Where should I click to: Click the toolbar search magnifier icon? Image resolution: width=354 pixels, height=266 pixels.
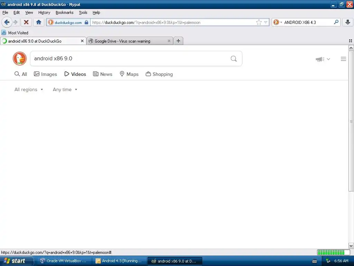click(336, 22)
